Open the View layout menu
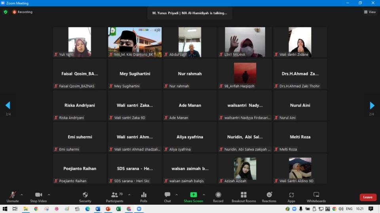This screenshot has width=380, height=213. pyautogui.click(x=370, y=12)
